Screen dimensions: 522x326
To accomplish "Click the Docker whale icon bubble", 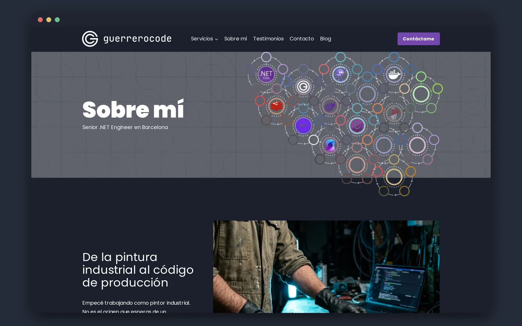I will tap(394, 75).
